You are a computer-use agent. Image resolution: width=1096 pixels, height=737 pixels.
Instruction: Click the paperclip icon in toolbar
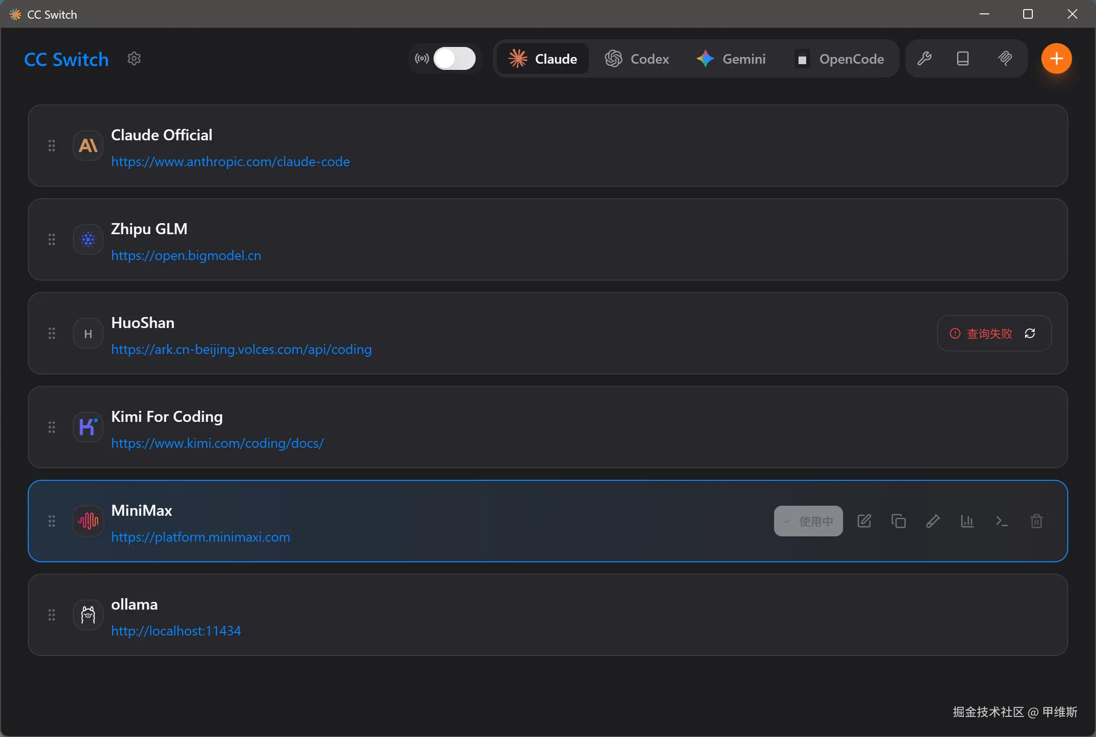click(x=1005, y=58)
